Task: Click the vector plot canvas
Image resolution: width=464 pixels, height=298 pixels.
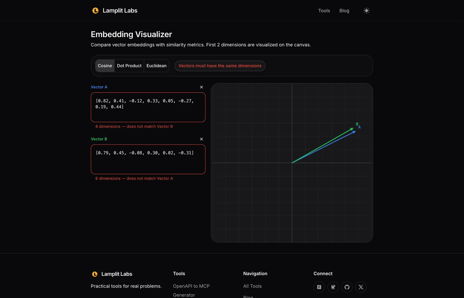Action: pos(292,163)
